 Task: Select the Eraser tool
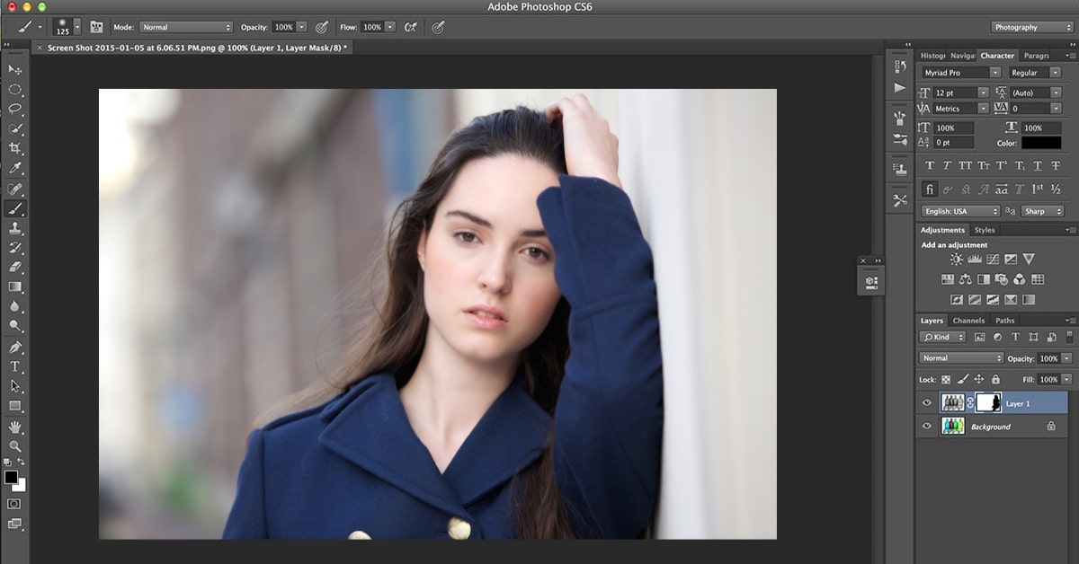point(15,267)
